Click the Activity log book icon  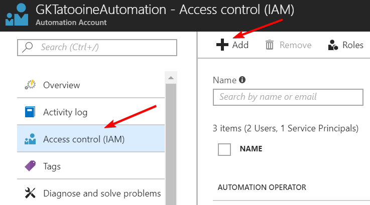click(30, 112)
